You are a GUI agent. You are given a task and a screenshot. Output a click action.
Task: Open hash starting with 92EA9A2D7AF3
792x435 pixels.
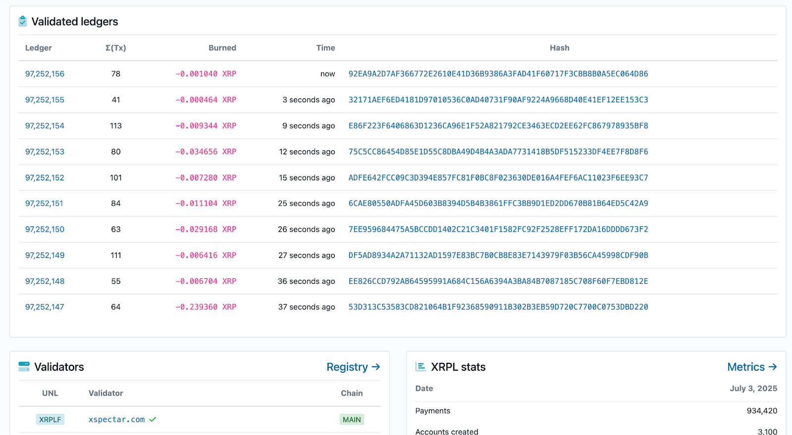tap(498, 74)
